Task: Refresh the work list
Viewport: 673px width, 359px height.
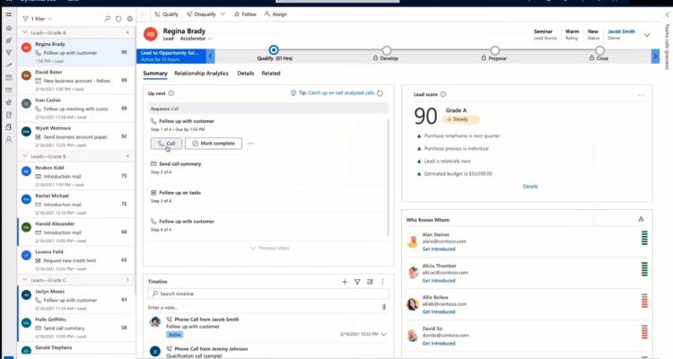Action: 118,19
